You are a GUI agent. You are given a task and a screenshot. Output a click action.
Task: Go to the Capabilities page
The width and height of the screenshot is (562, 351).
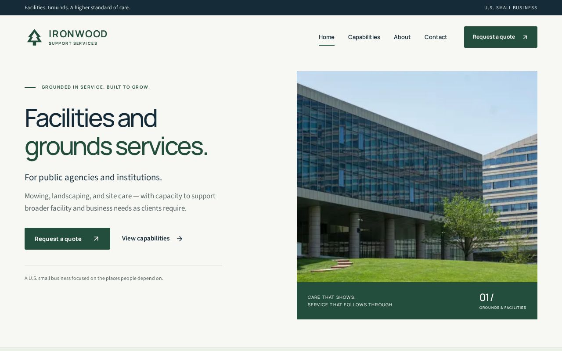364,37
